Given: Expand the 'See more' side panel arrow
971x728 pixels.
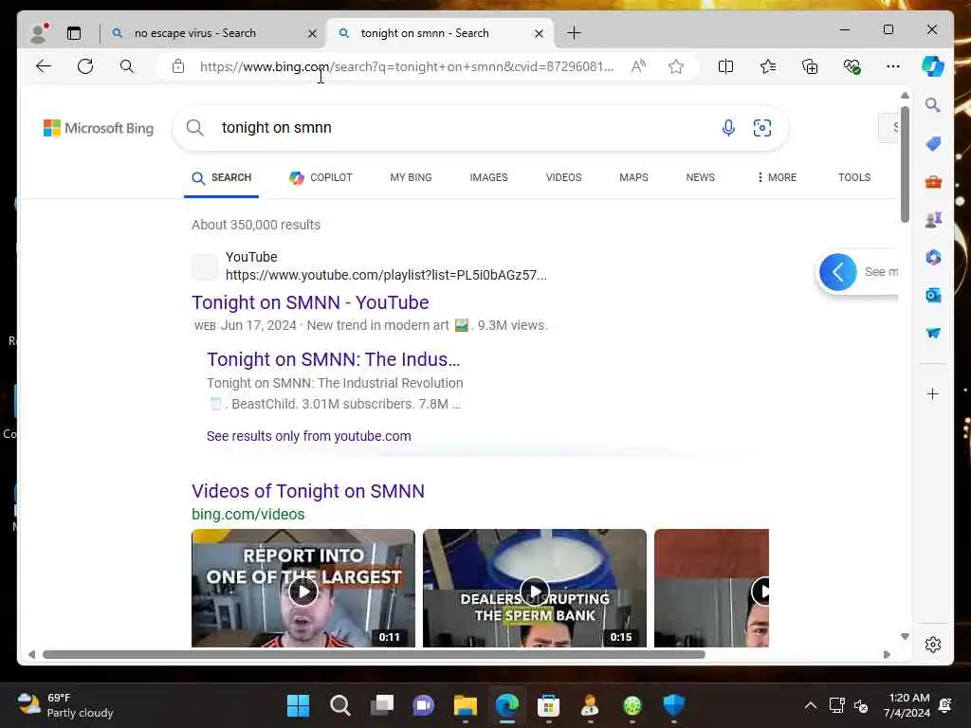Looking at the screenshot, I should click(838, 272).
